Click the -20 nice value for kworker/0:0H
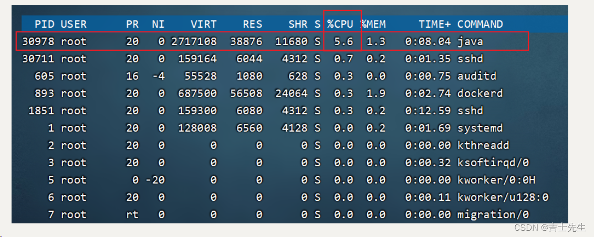594x237 pixels. [155, 180]
